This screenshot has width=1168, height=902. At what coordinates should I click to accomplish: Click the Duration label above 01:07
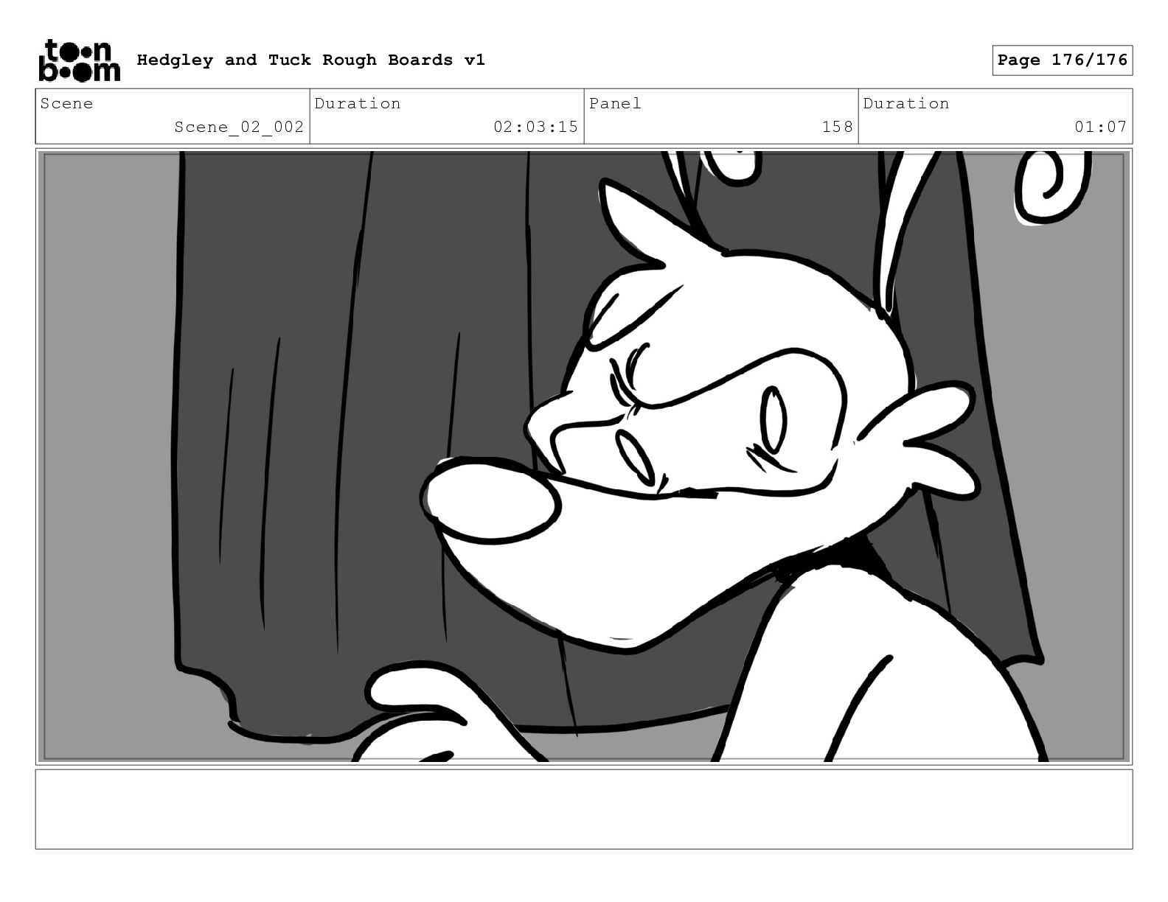(906, 103)
